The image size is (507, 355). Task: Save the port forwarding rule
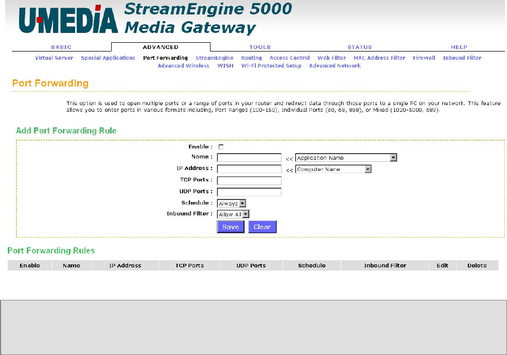point(231,227)
